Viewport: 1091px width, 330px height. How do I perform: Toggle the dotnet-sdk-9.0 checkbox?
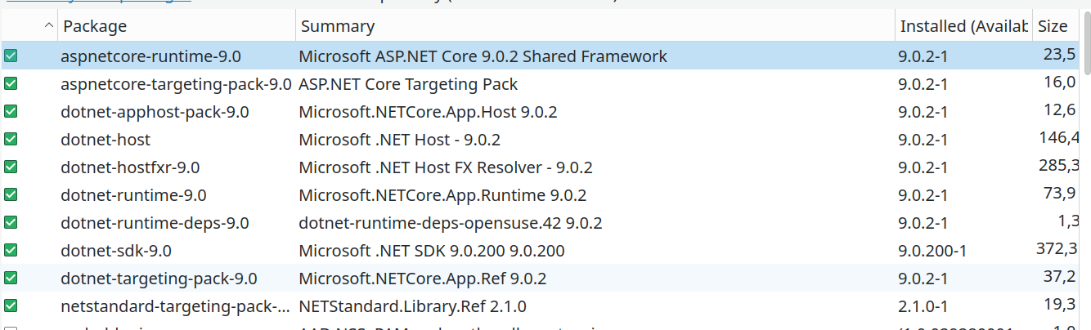click(11, 251)
